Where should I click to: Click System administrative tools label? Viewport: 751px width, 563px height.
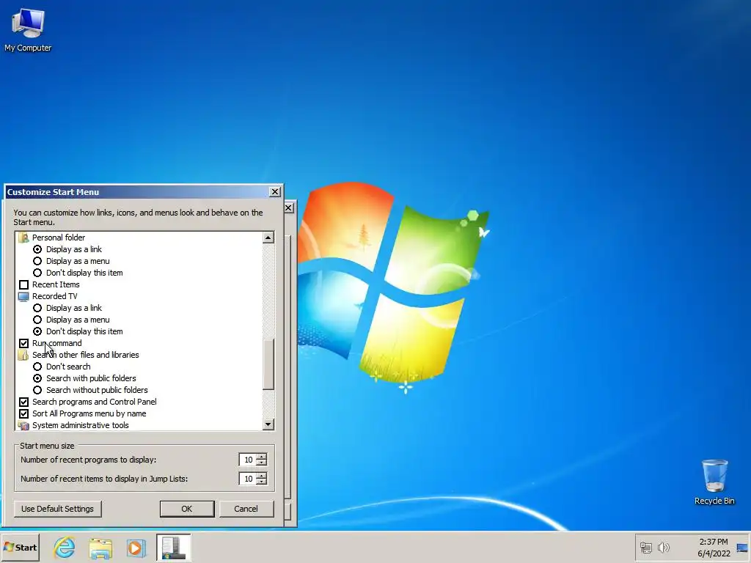pos(81,425)
